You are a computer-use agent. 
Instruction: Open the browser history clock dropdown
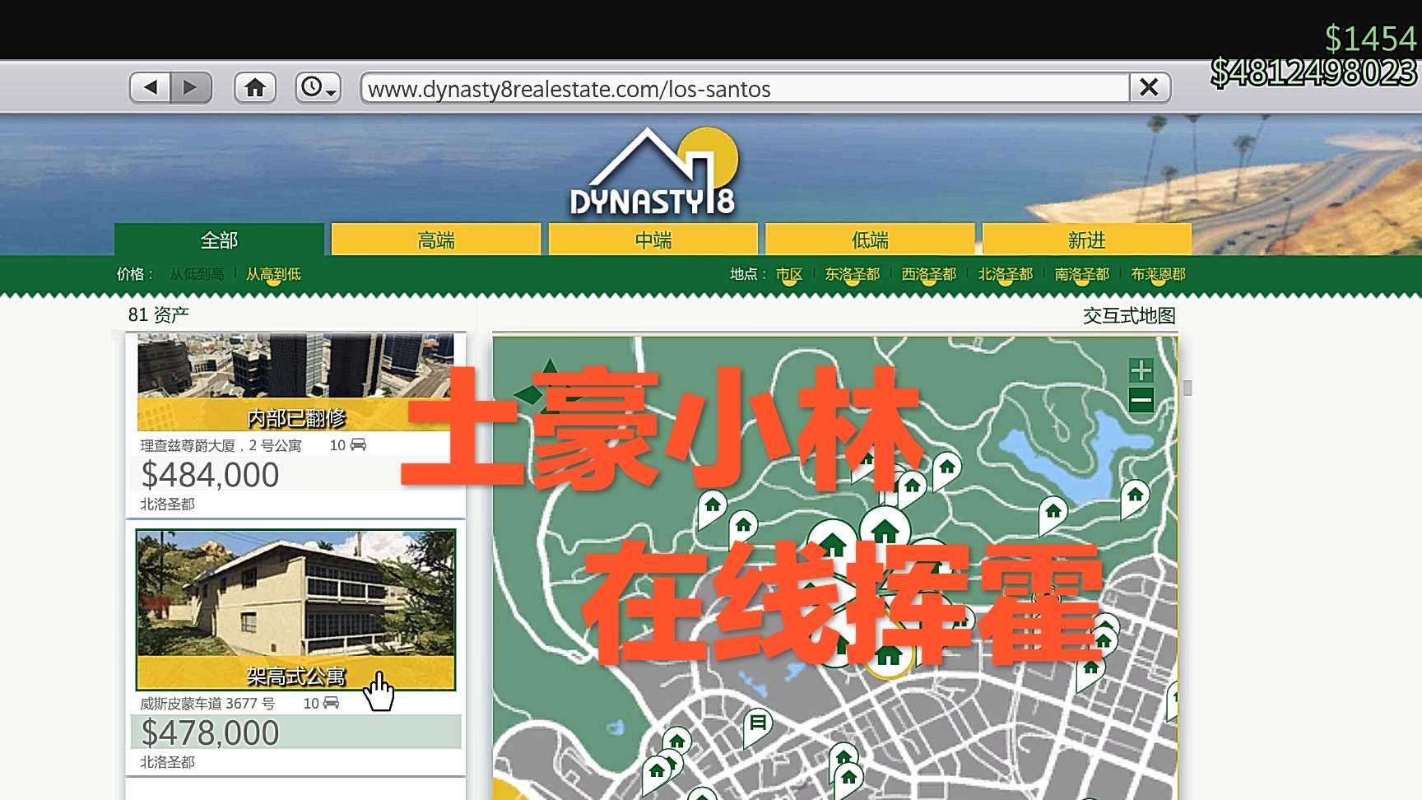318,87
